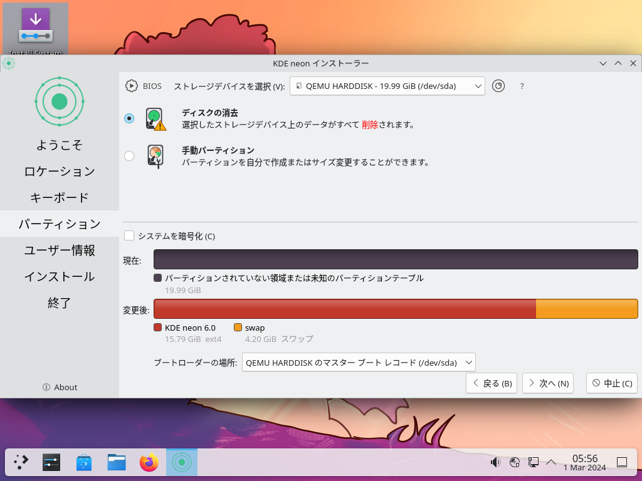Expand hidden system tray icons arrow
The height and width of the screenshot is (481, 642).
(x=551, y=462)
